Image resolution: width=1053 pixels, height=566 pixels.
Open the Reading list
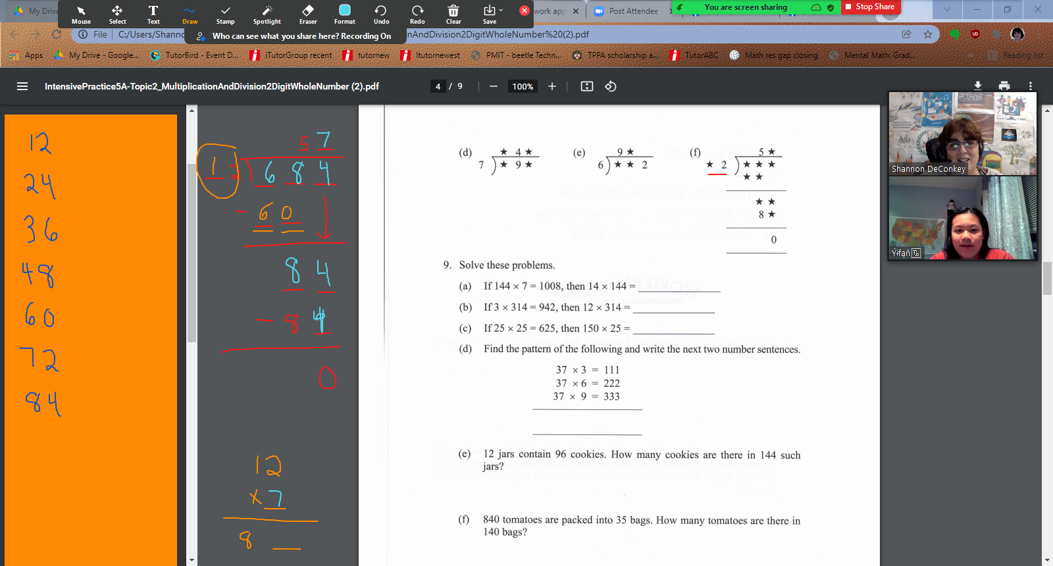point(1015,55)
